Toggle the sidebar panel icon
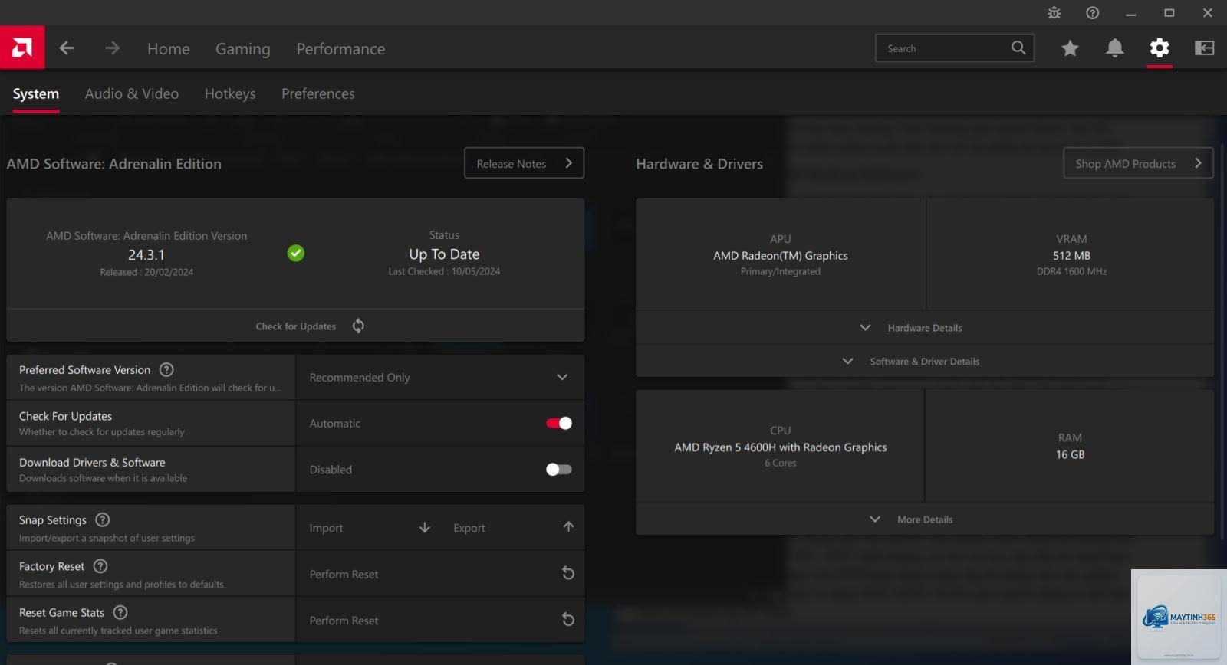 (1204, 48)
